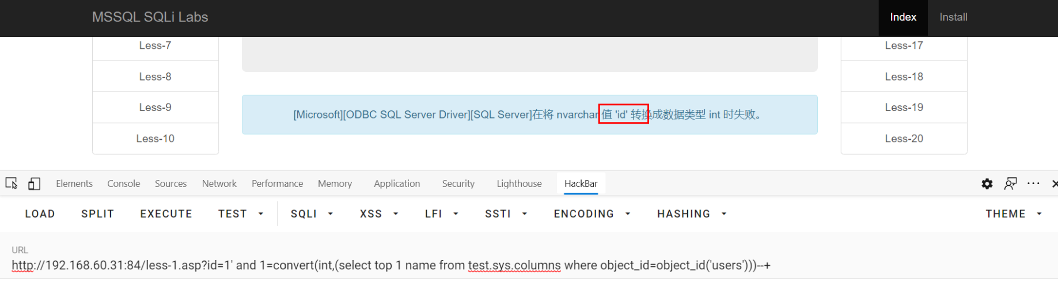Open the Less-19 lesson link
Viewport: 1058px width, 283px height.
(904, 108)
